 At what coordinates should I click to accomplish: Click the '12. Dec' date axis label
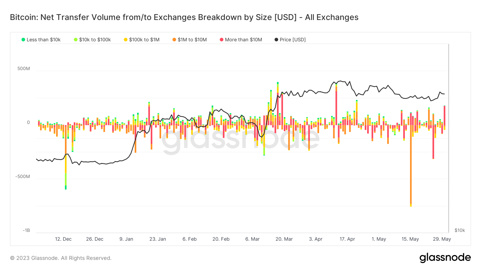pyautogui.click(x=63, y=239)
